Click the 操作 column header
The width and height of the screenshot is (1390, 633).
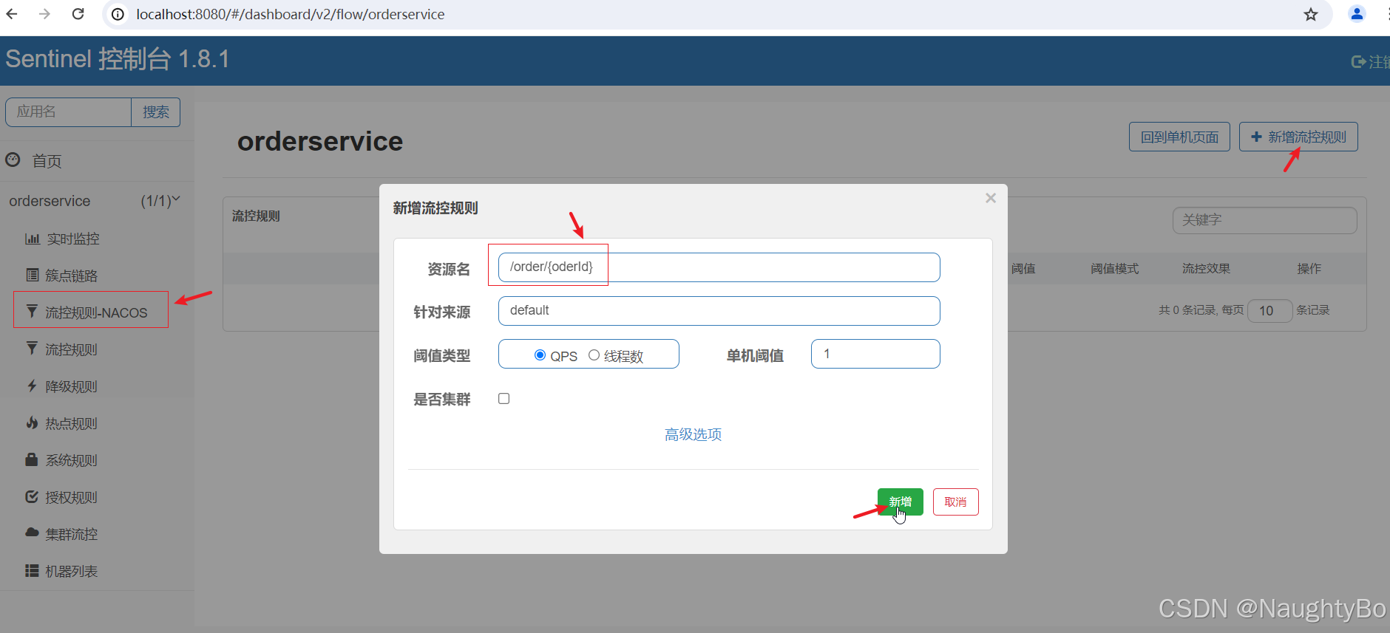click(x=1309, y=269)
